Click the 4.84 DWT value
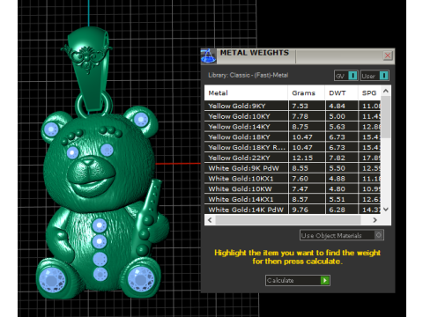 point(337,106)
